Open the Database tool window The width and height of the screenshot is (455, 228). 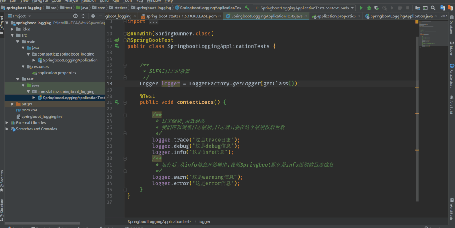(x=451, y=25)
